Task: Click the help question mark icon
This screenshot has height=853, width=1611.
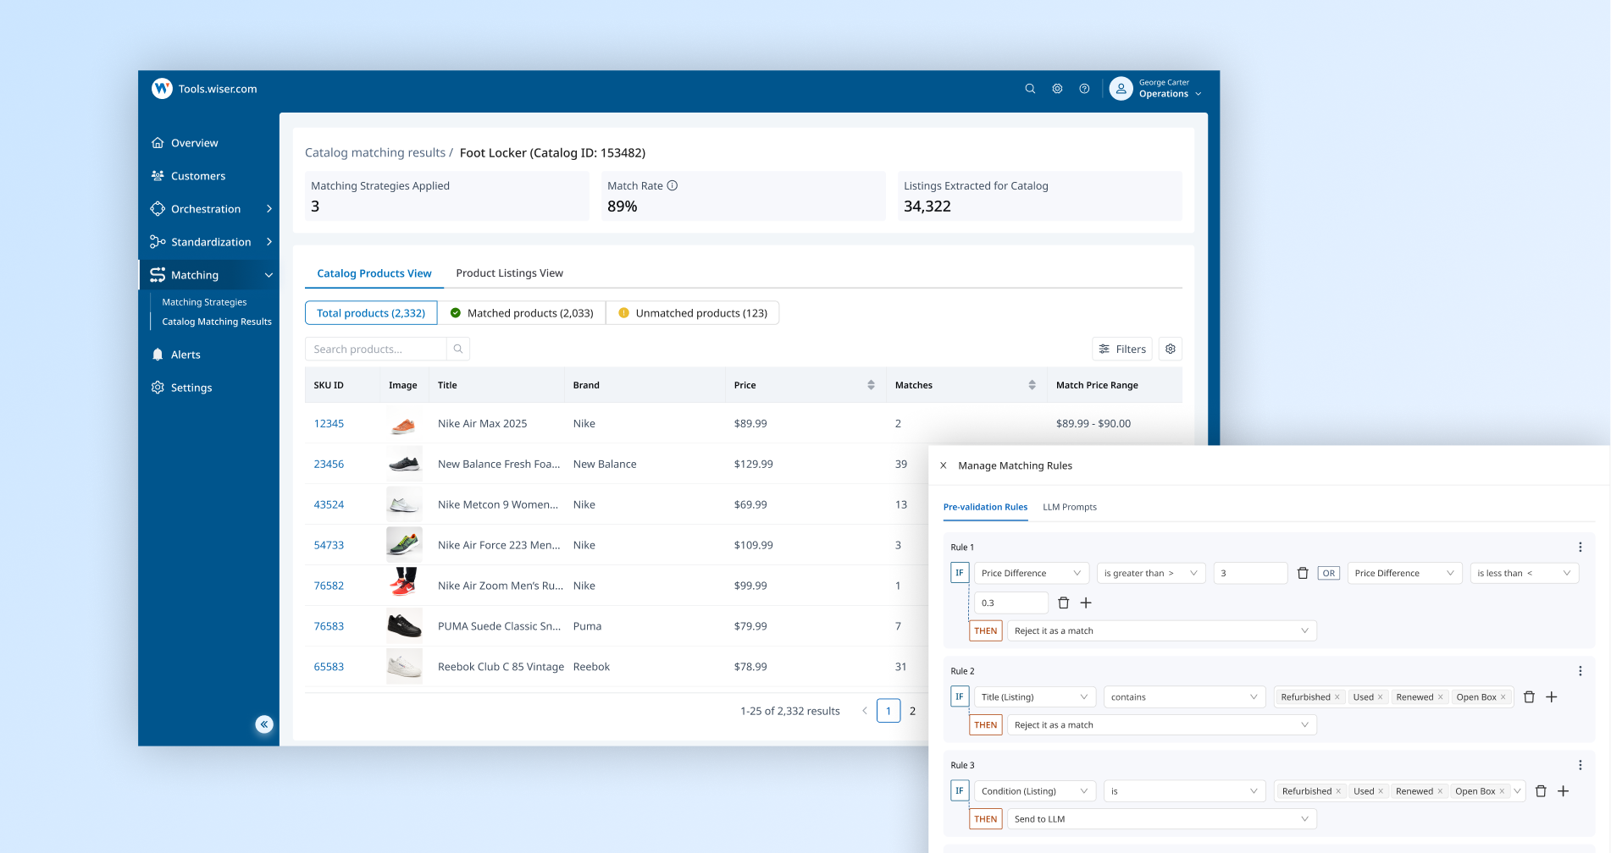Action: (x=1084, y=89)
